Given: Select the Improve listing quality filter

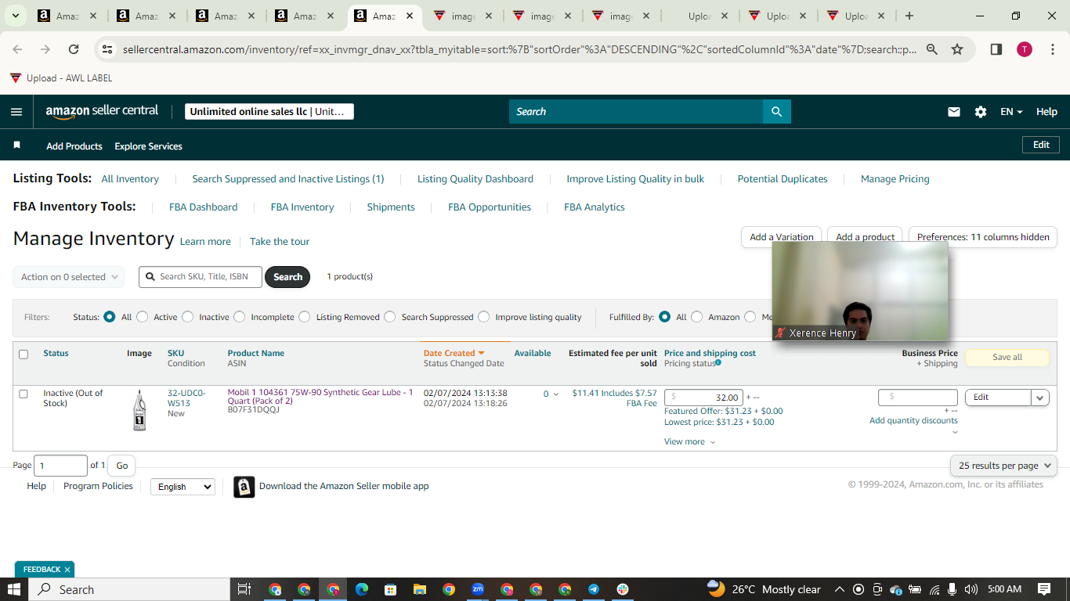Looking at the screenshot, I should [x=484, y=317].
